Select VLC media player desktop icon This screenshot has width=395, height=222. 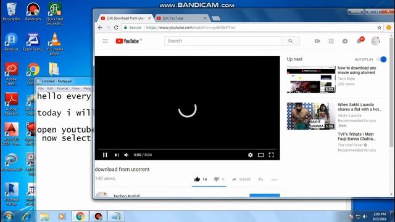point(55,44)
